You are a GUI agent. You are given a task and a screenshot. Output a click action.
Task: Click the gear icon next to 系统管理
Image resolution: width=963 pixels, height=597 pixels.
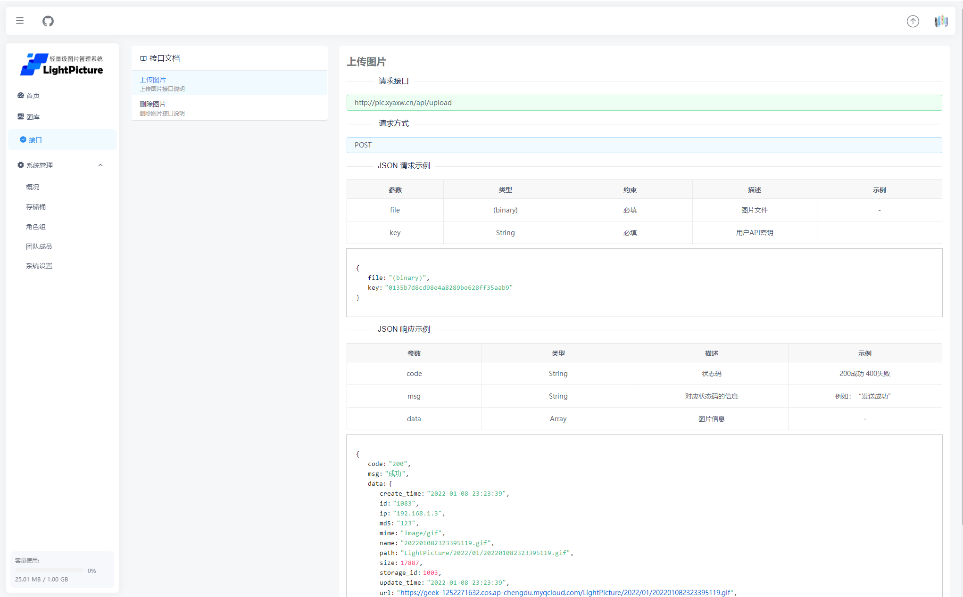click(x=20, y=165)
